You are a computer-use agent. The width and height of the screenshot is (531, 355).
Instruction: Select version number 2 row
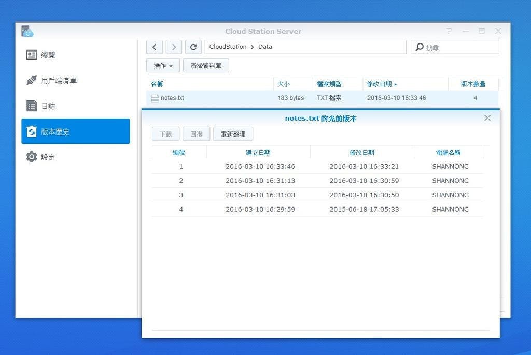pos(317,181)
